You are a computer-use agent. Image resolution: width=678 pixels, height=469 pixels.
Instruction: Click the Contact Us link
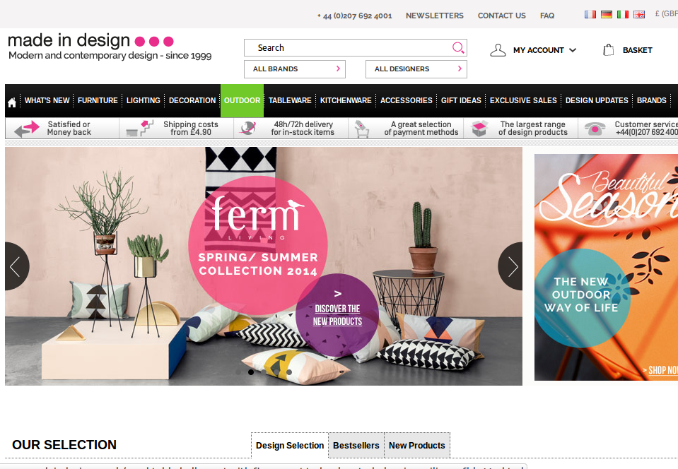(x=501, y=16)
